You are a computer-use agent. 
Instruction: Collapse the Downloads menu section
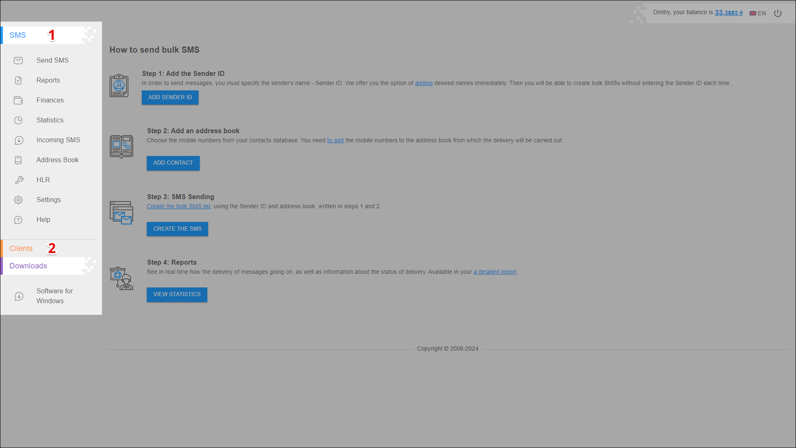(28, 266)
